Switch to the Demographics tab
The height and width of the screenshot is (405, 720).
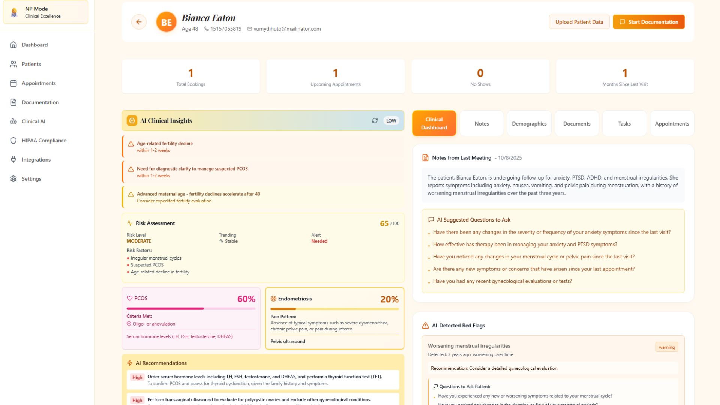click(x=529, y=123)
